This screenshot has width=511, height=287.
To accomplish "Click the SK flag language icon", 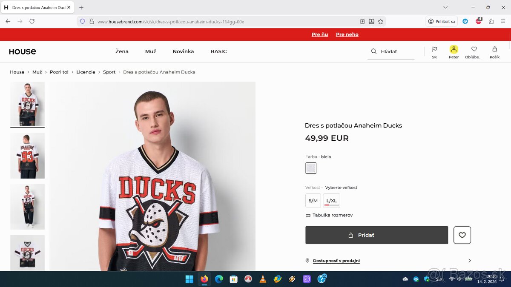I will [434, 49].
